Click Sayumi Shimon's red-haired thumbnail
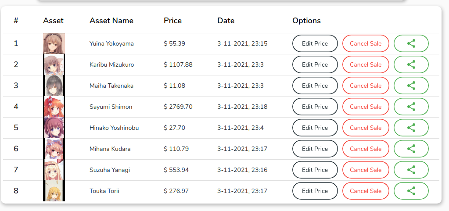The width and height of the screenshot is (449, 211). pyautogui.click(x=54, y=107)
